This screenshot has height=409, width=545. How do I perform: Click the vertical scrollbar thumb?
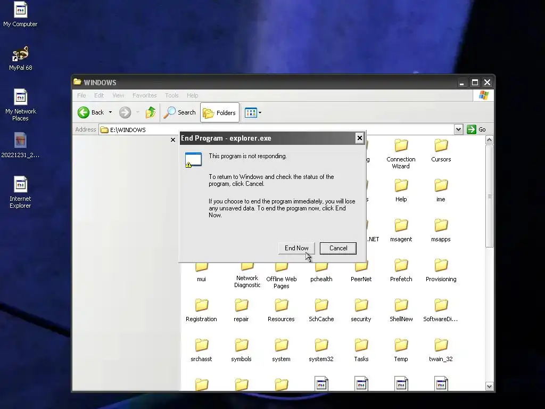click(490, 197)
